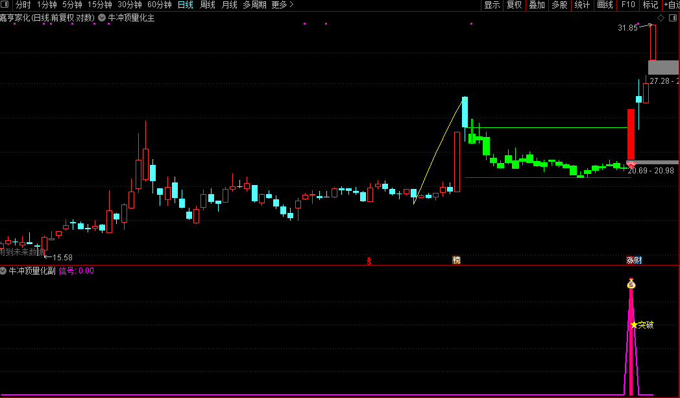Open the 画线 drawing tools

point(605,5)
